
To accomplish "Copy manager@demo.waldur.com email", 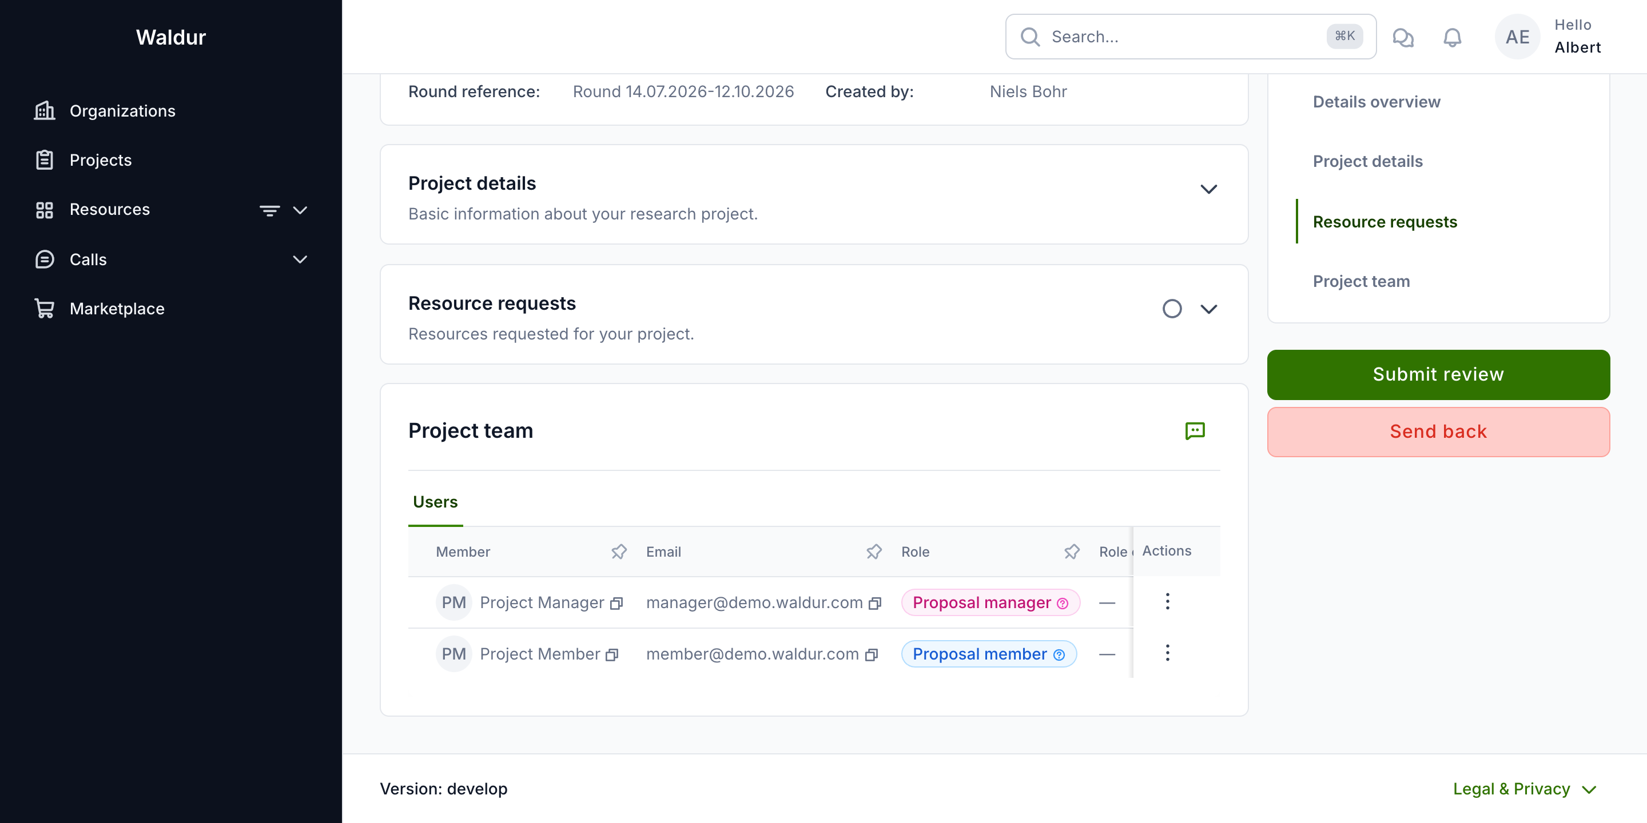I will pos(874,603).
